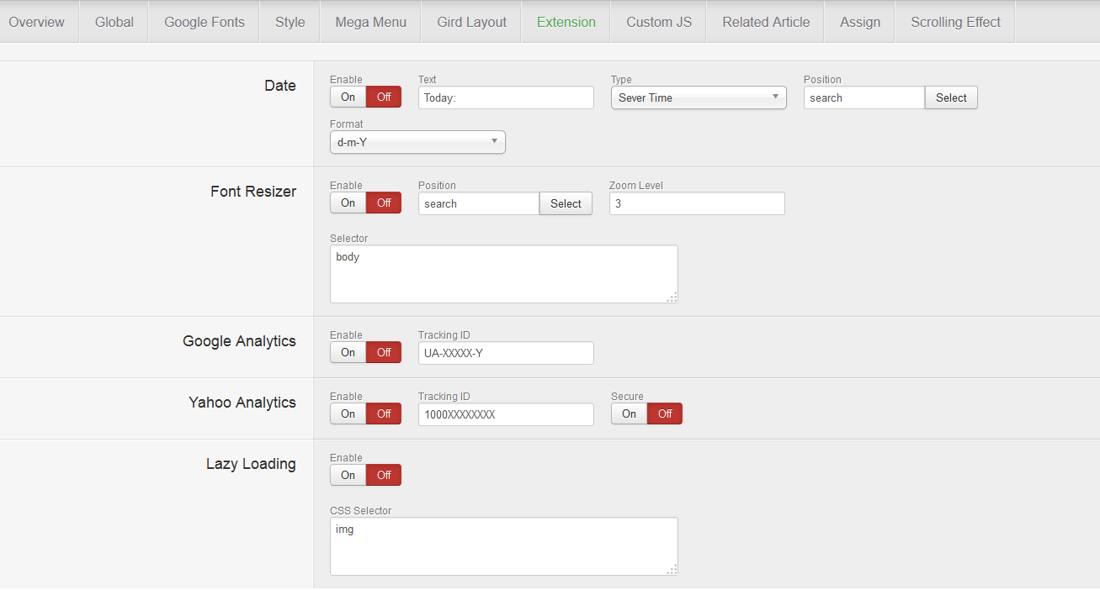This screenshot has height=590, width=1100.
Task: Switch to the Overview tab
Action: click(x=37, y=22)
